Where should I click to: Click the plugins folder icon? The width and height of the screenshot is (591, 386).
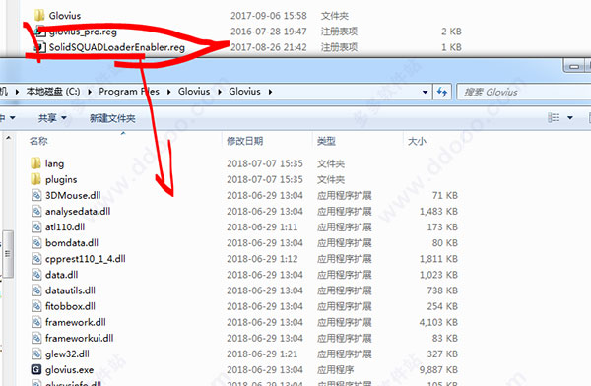tap(35, 179)
